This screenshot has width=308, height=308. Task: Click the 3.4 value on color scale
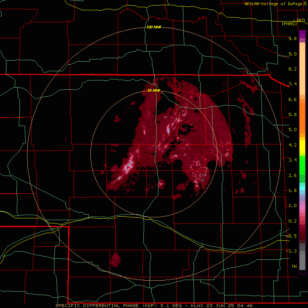(x=293, y=160)
